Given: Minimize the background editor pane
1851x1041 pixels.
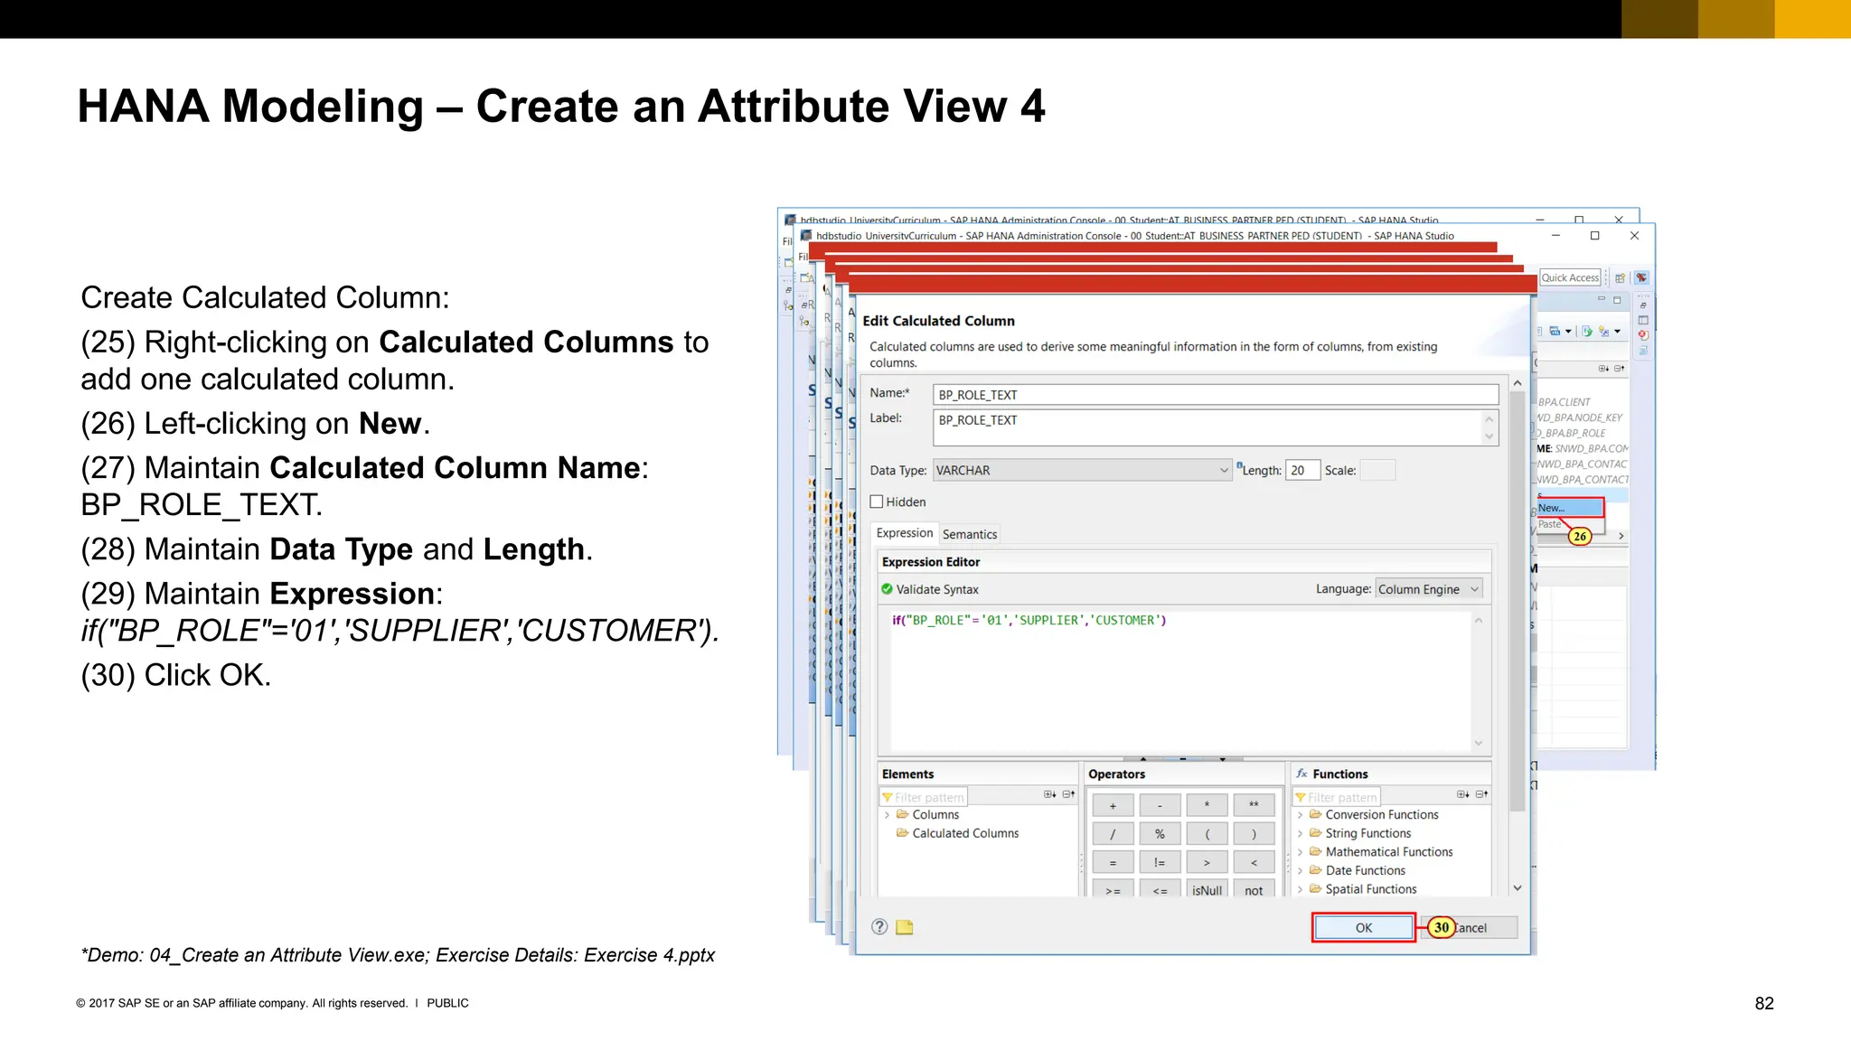Looking at the screenshot, I should click(1601, 299).
